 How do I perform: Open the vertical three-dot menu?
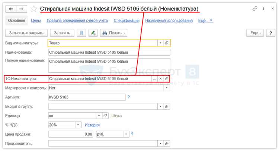coord(264,9)
